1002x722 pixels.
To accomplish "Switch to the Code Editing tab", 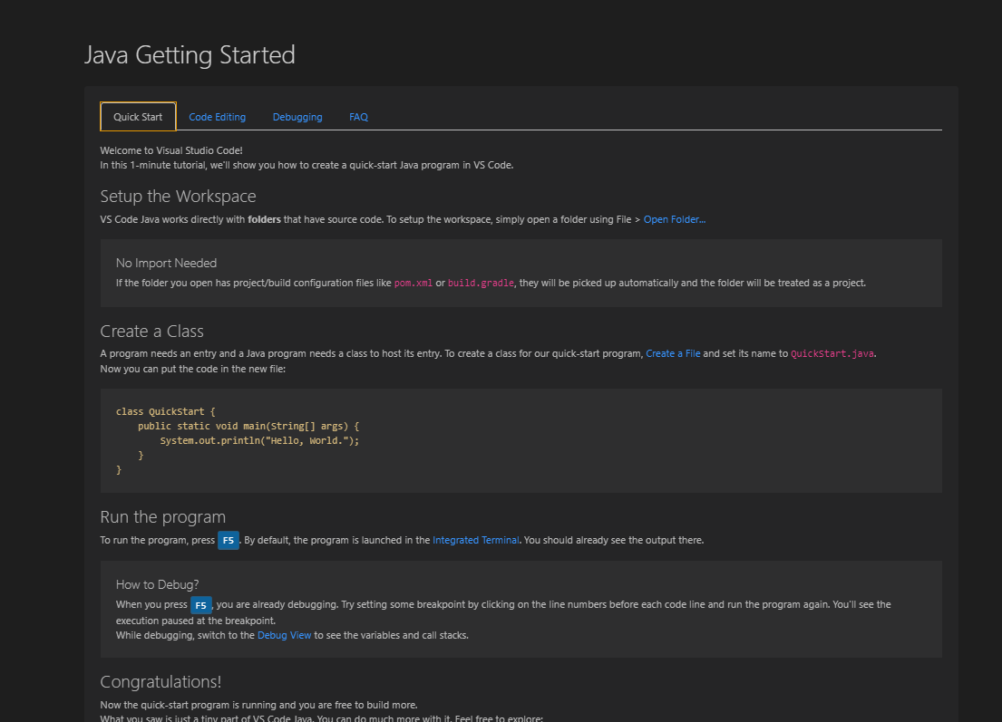I will pyautogui.click(x=217, y=117).
